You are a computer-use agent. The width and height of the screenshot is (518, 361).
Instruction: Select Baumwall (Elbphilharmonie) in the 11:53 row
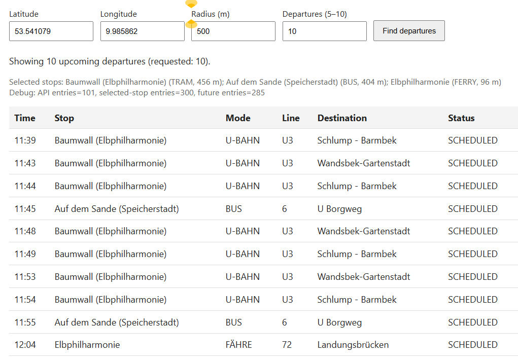[x=110, y=277]
